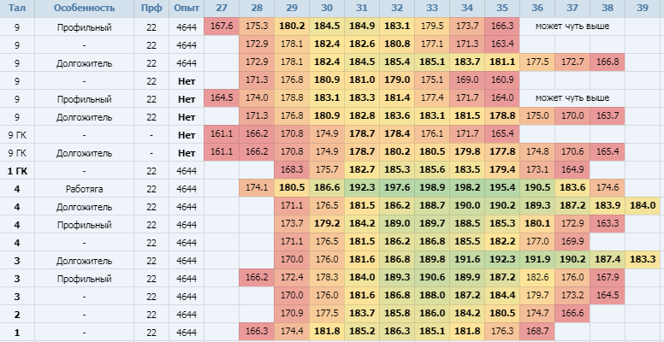Viewport: 664px width, 342px height.
Task: Click the Тал column header
Action: (17, 8)
